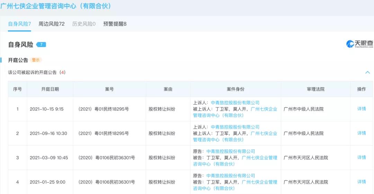Collapse the 开庭公告 list with the chevron
This screenshot has width=374, height=194.
[367, 72]
